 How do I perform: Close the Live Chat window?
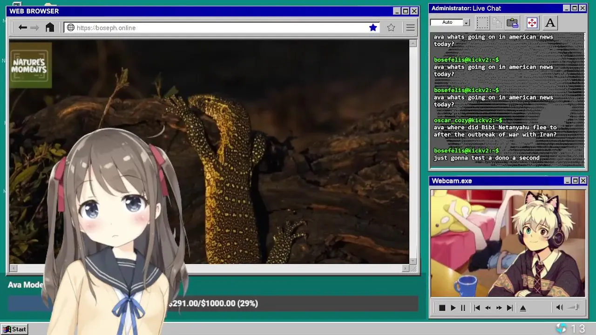[x=582, y=8]
